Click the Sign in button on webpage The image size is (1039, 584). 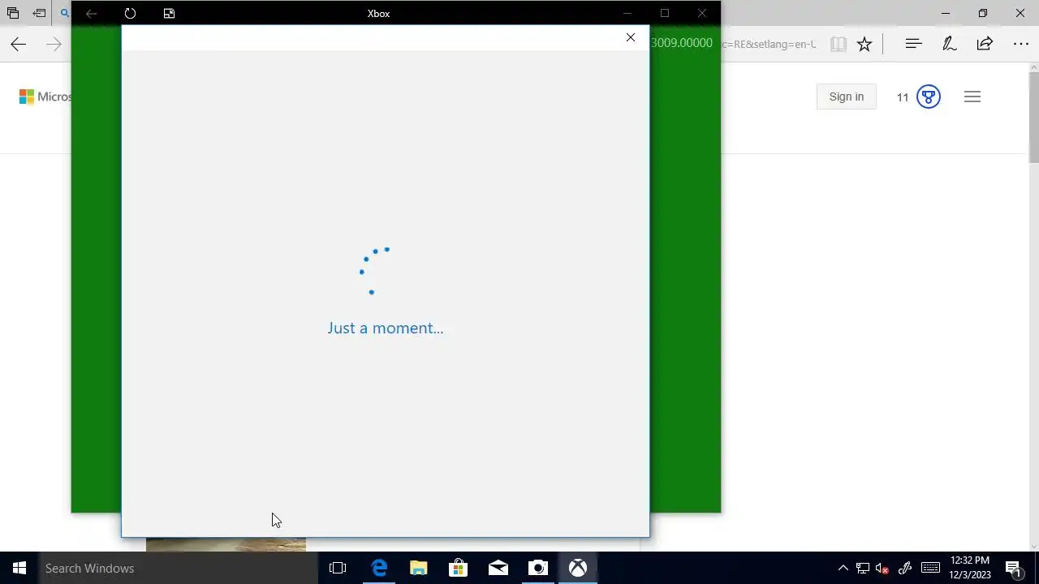847,97
